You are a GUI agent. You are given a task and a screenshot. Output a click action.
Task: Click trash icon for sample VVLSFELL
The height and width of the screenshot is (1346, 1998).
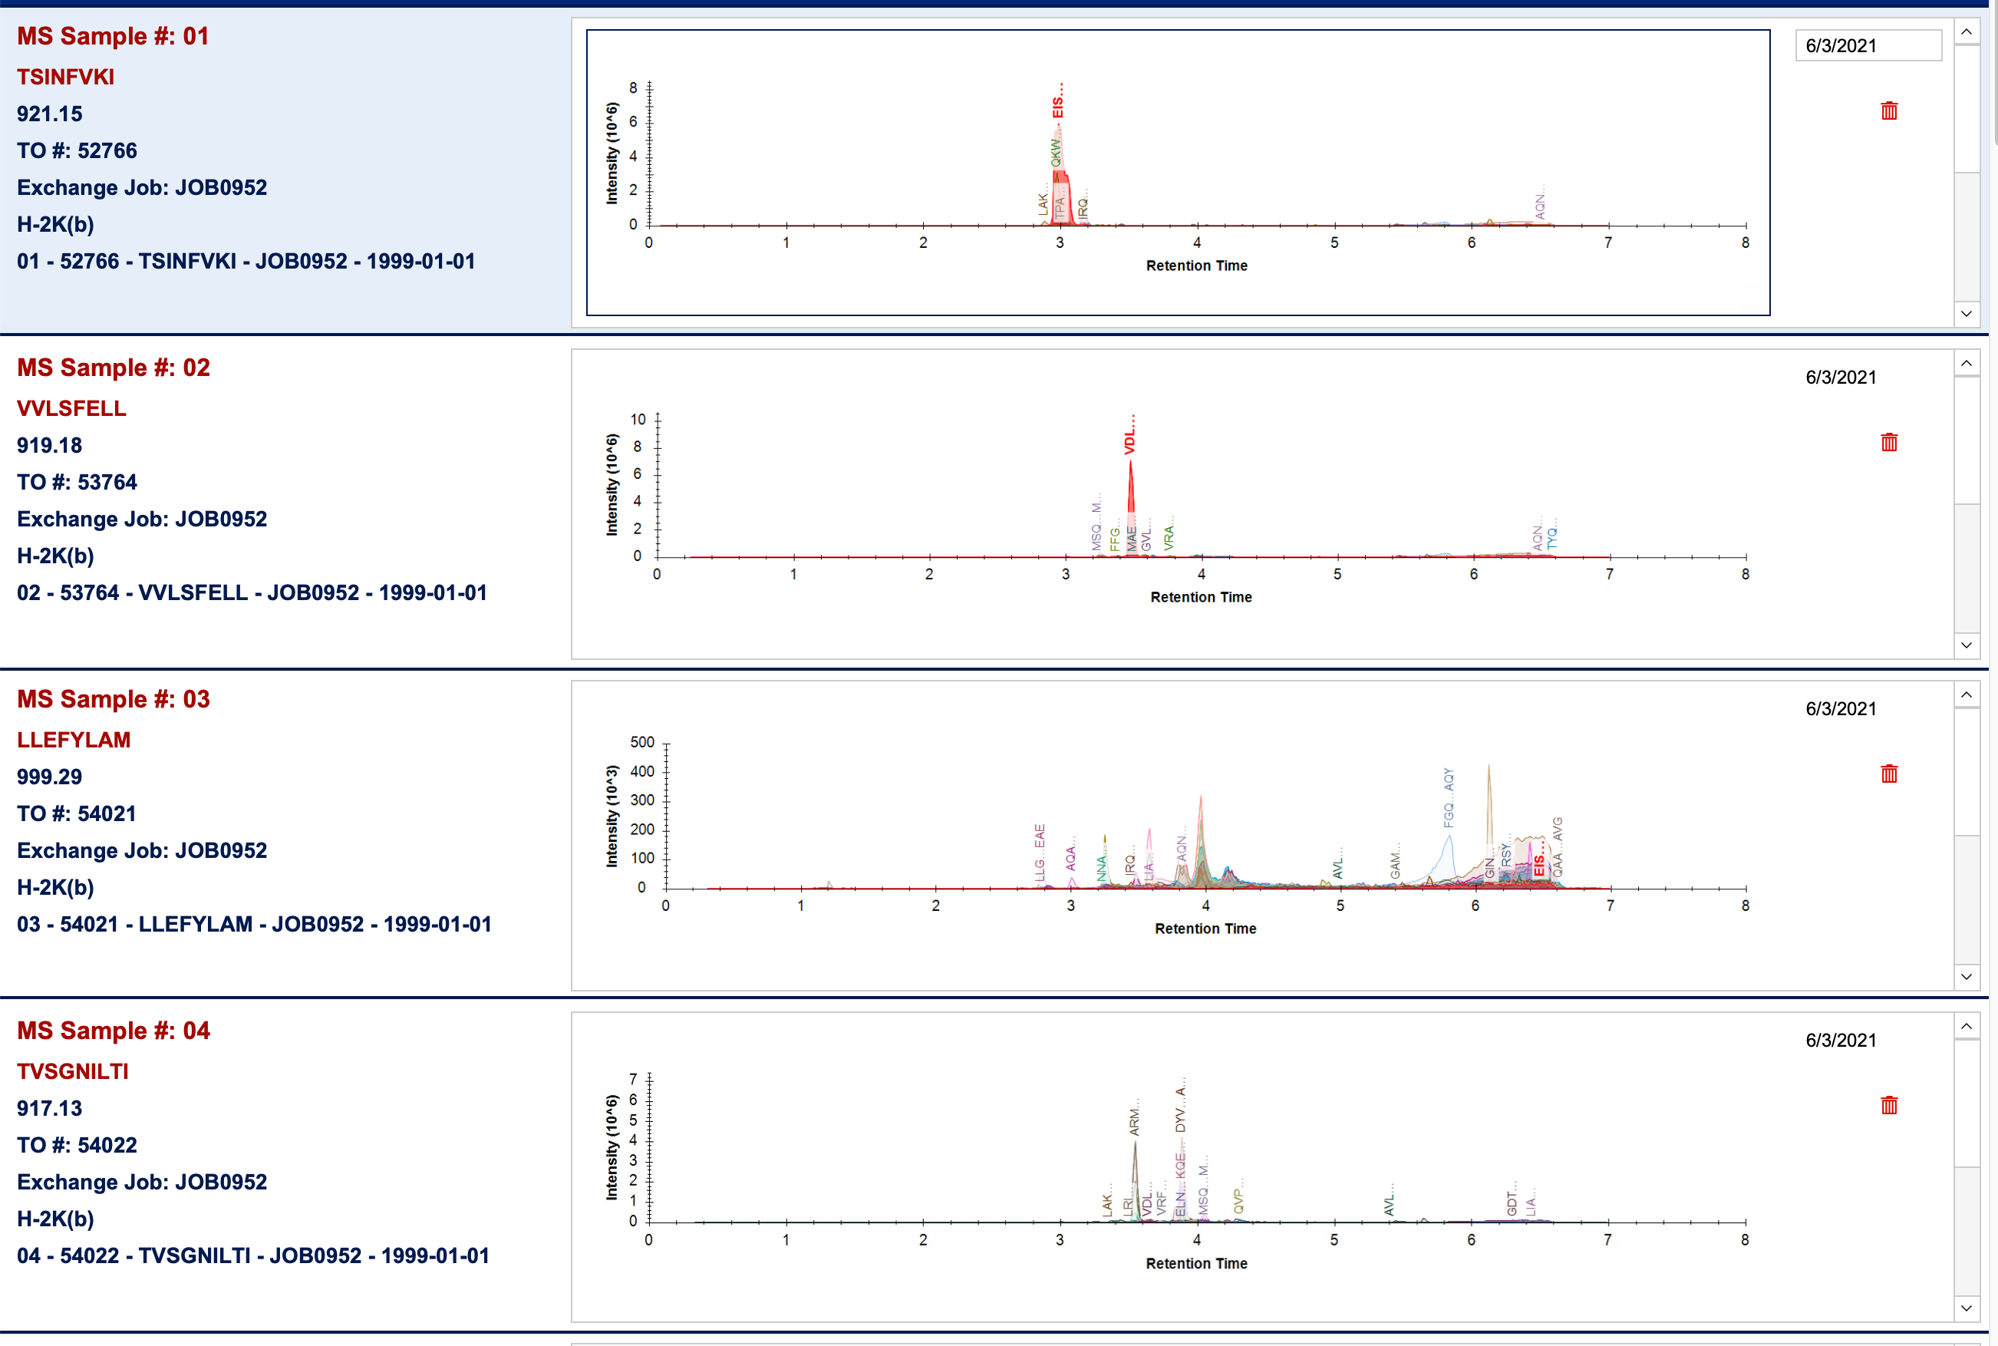1888,442
